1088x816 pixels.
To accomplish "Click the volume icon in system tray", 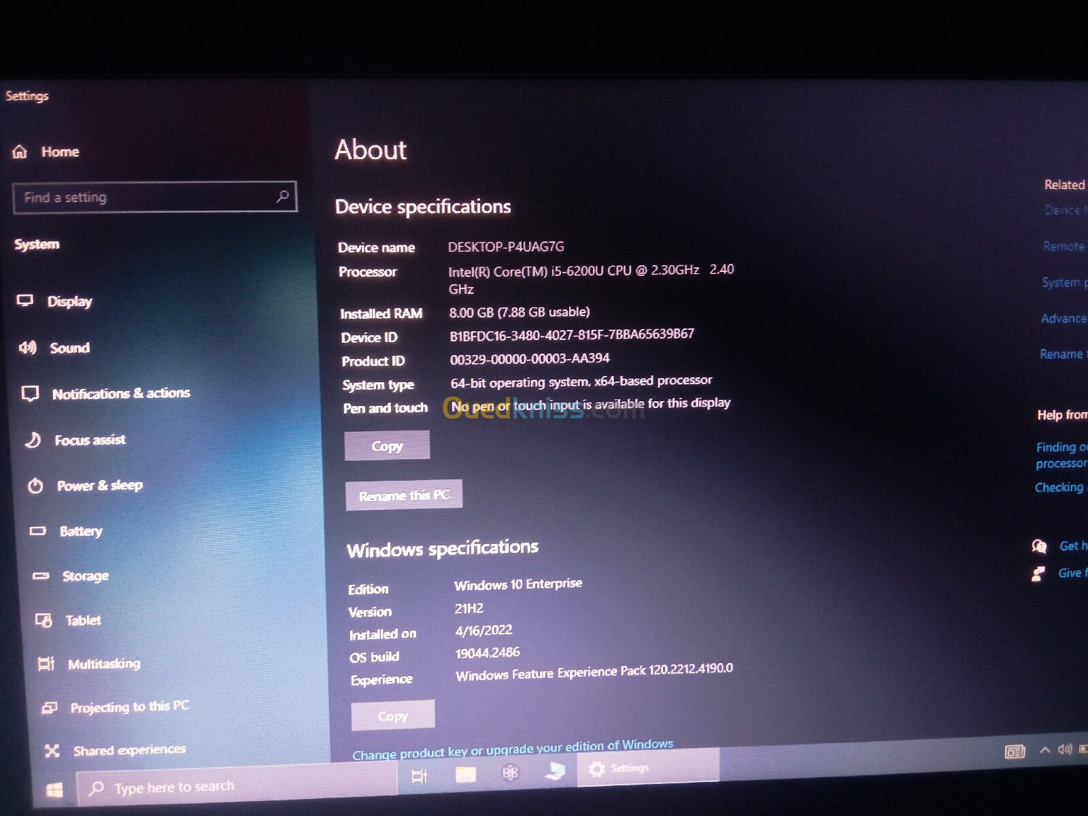I will tap(1065, 749).
